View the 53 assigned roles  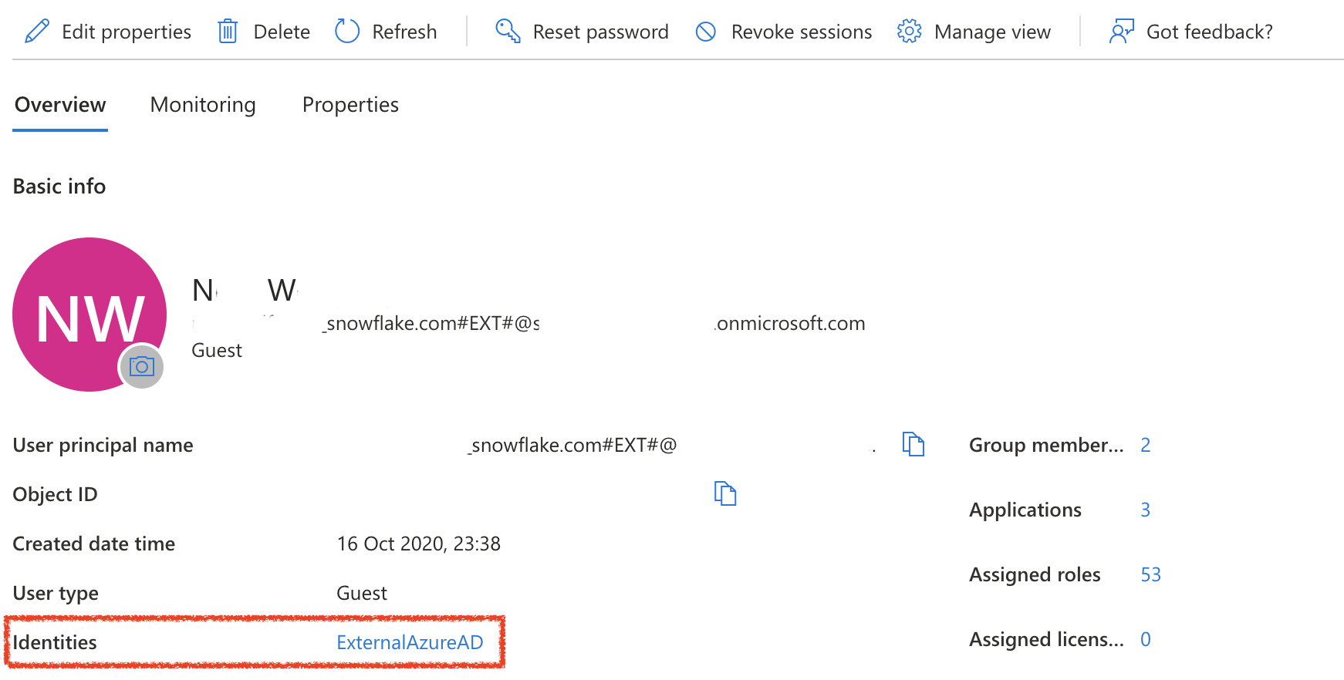1150,574
